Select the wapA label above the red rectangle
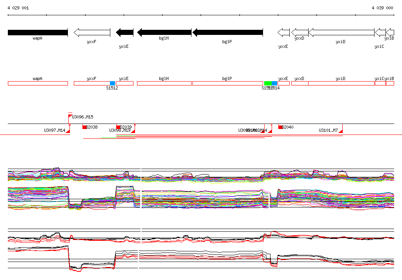The image size is (402, 280). click(37, 79)
